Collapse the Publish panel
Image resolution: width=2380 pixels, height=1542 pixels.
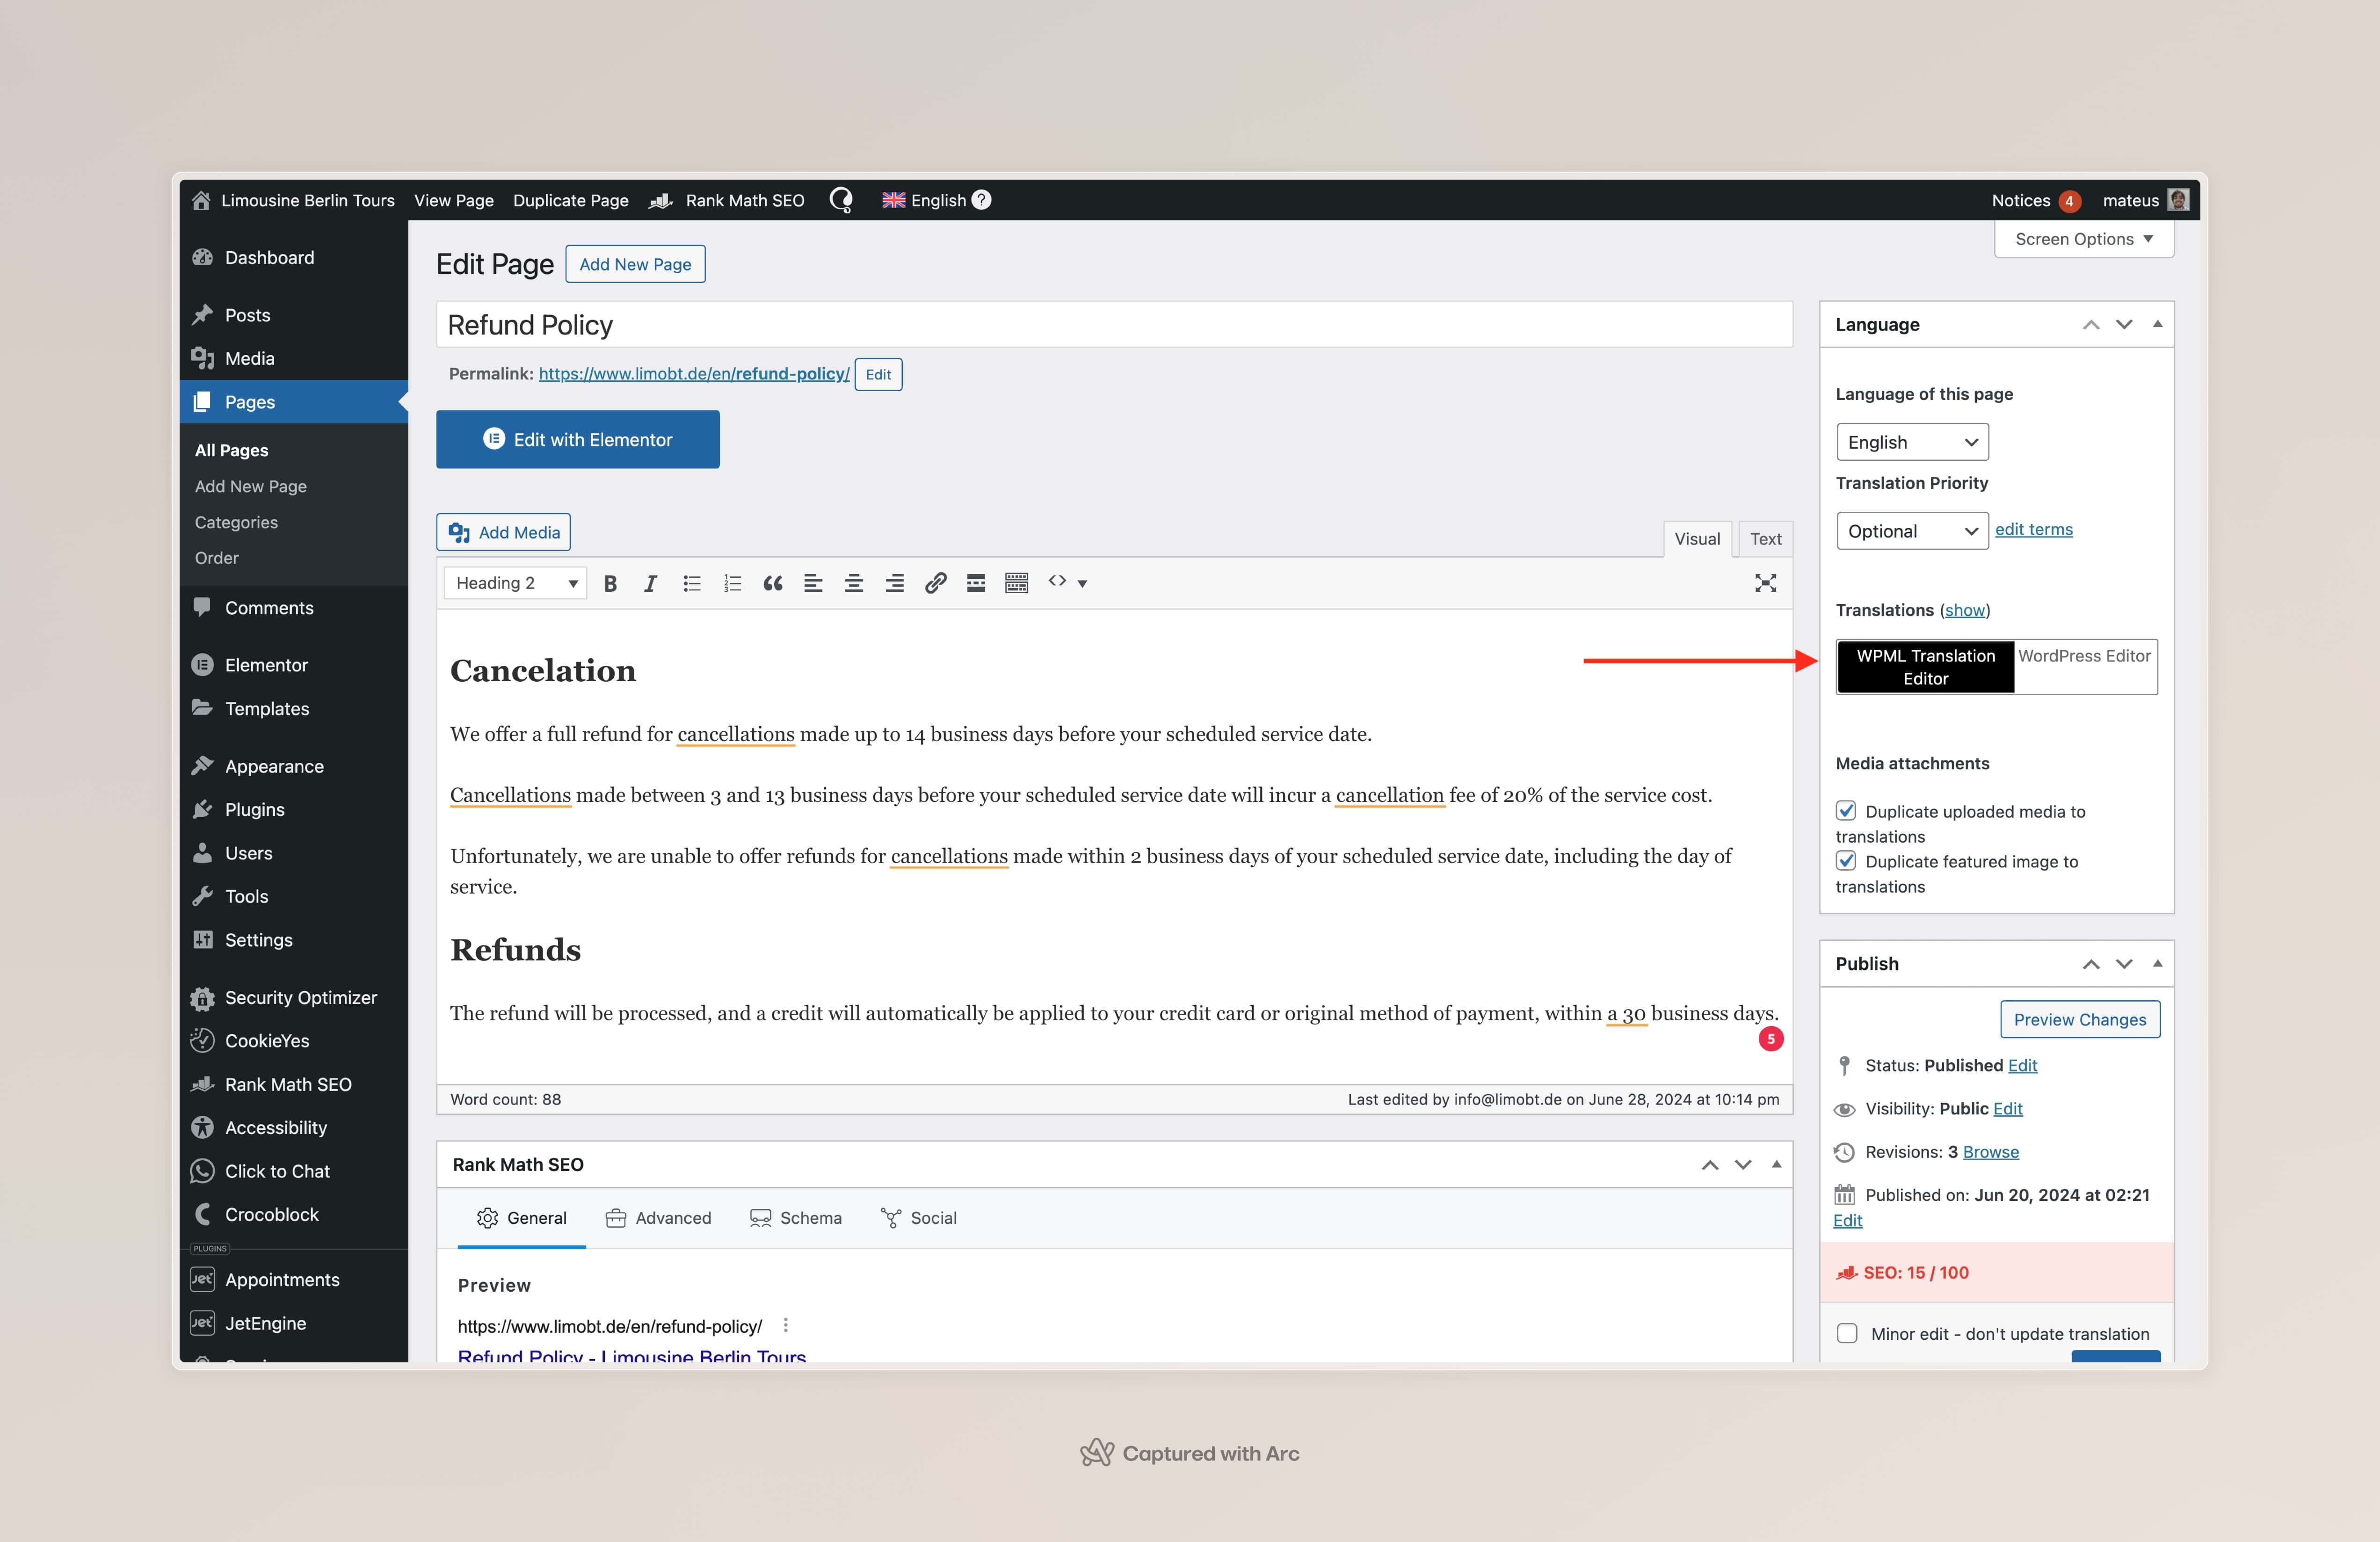2157,964
